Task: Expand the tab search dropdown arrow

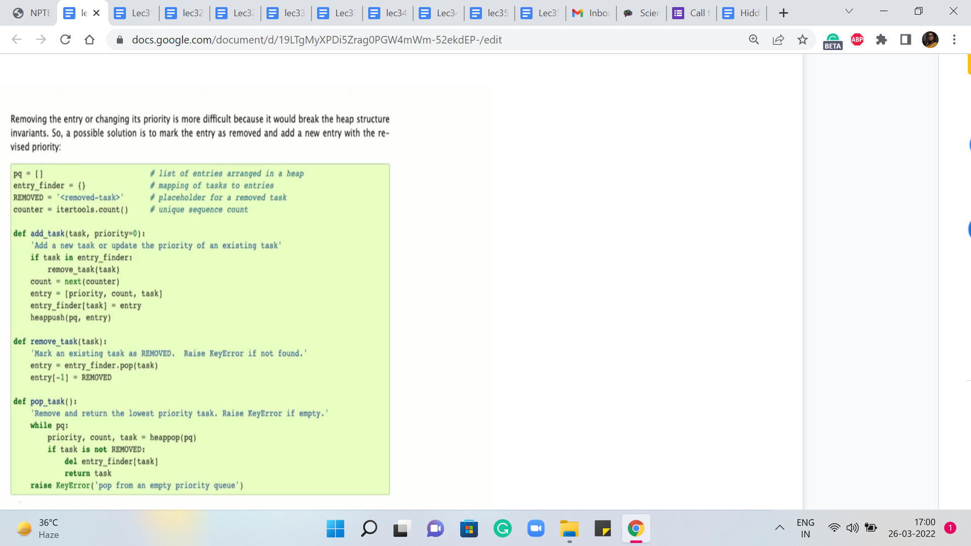Action: 849,12
